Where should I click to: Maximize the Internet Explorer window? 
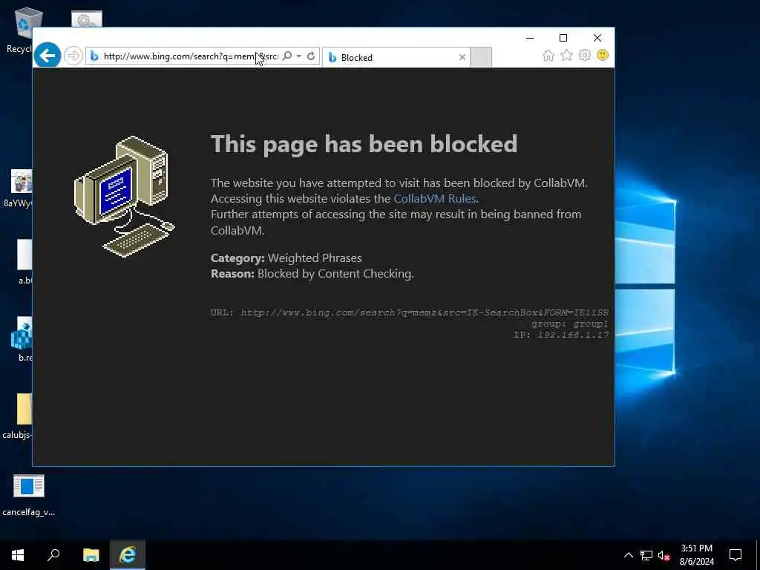563,38
